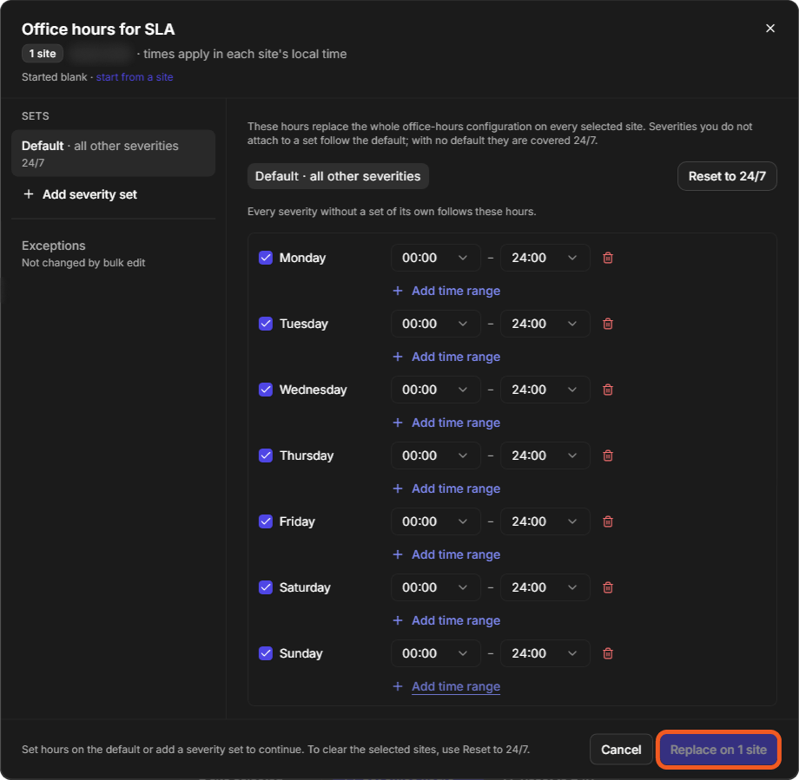Remove Friday's time range using trash icon
The width and height of the screenshot is (799, 780).
pyautogui.click(x=607, y=521)
